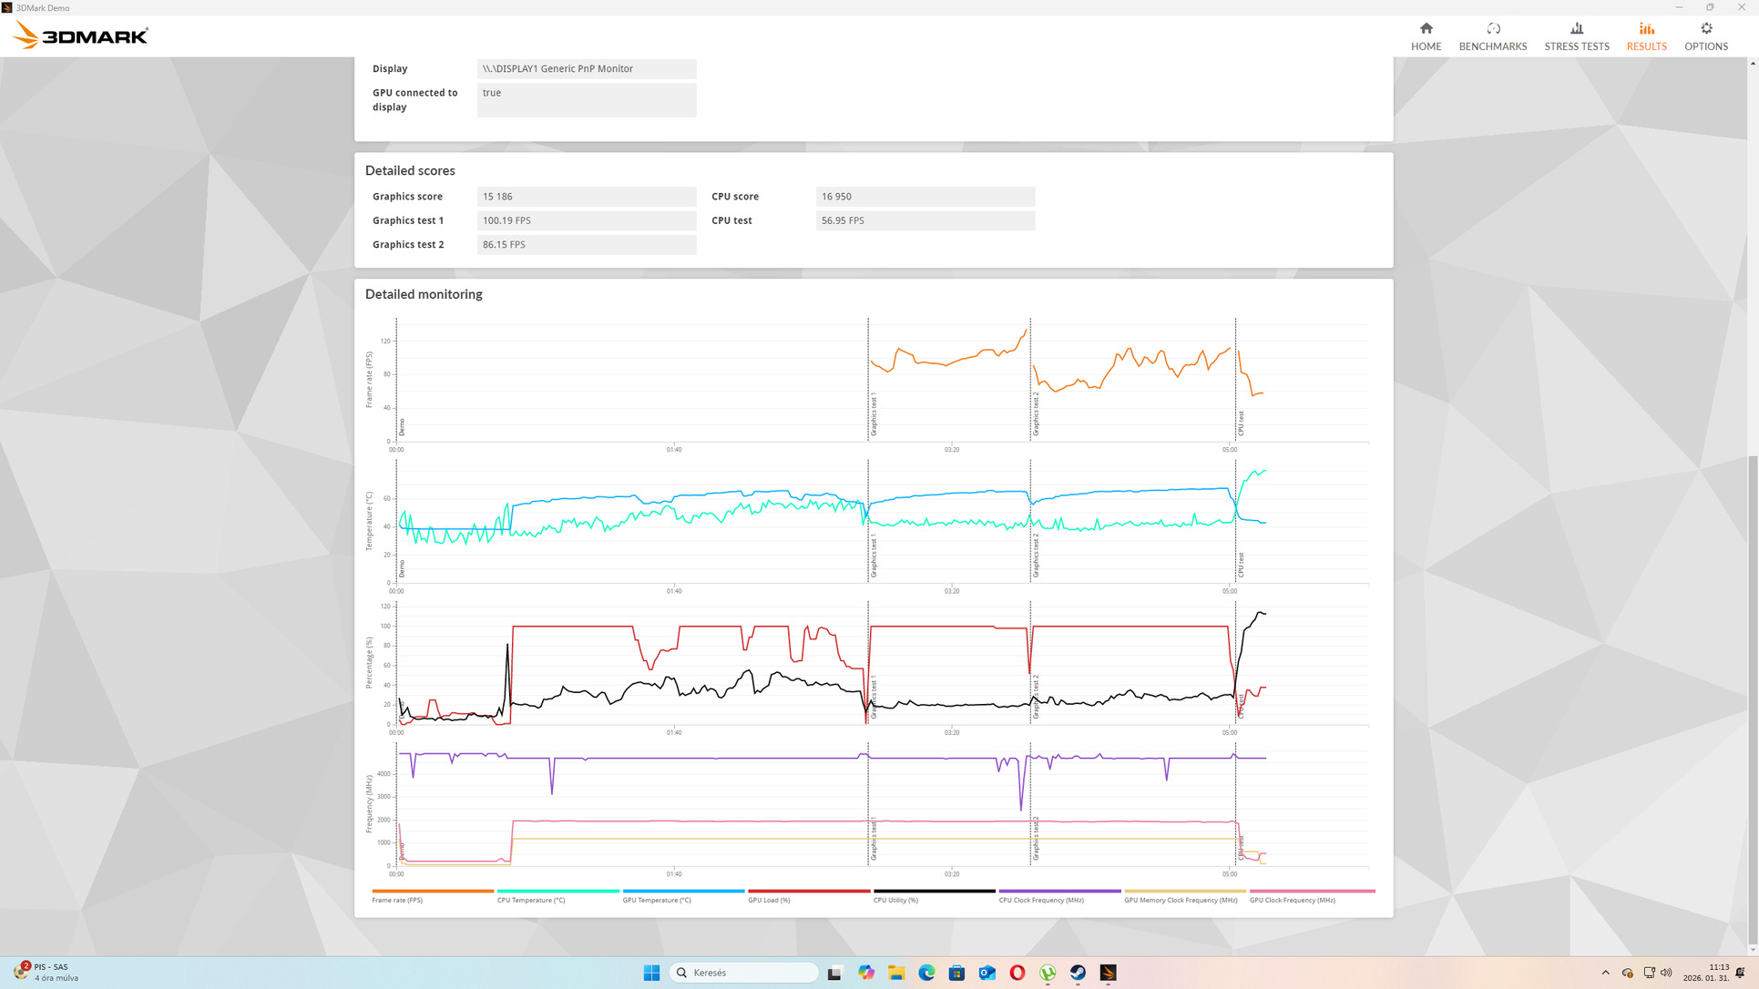Toggle the Frame rate (FPS) legend series
This screenshot has width=1759, height=989.
coord(397,900)
